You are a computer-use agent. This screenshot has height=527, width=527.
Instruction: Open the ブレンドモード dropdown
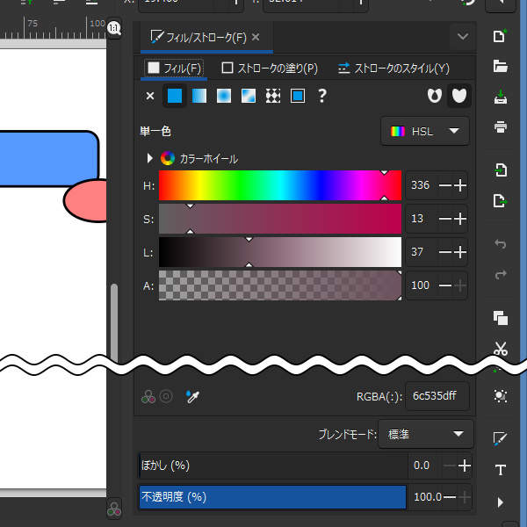pyautogui.click(x=425, y=434)
